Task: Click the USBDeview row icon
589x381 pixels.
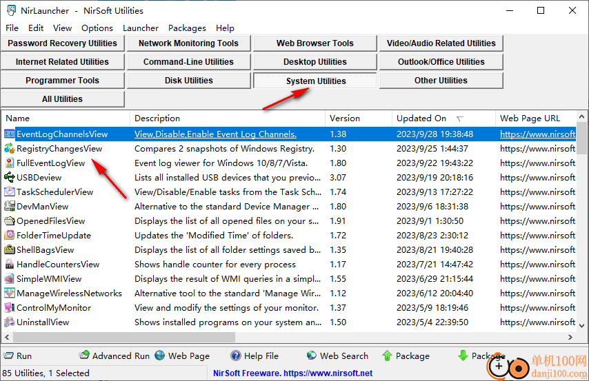Action: point(10,178)
